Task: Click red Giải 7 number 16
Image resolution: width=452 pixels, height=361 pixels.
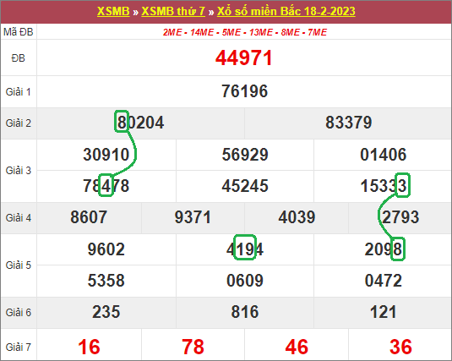Action: click(x=89, y=347)
